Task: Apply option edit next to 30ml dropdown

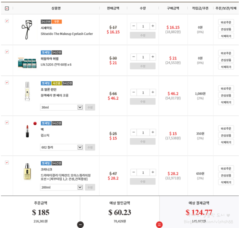Action: point(90,107)
